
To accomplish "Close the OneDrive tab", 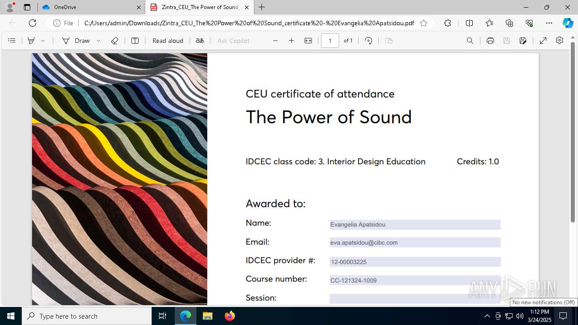I will point(139,7).
